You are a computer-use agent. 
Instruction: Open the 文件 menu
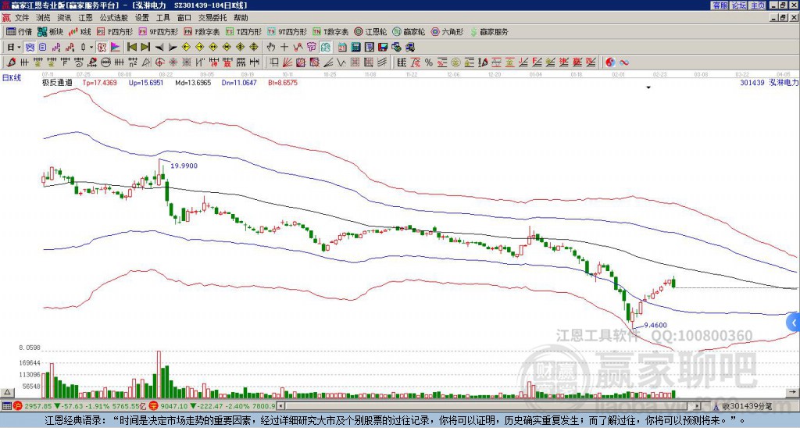tap(22, 18)
